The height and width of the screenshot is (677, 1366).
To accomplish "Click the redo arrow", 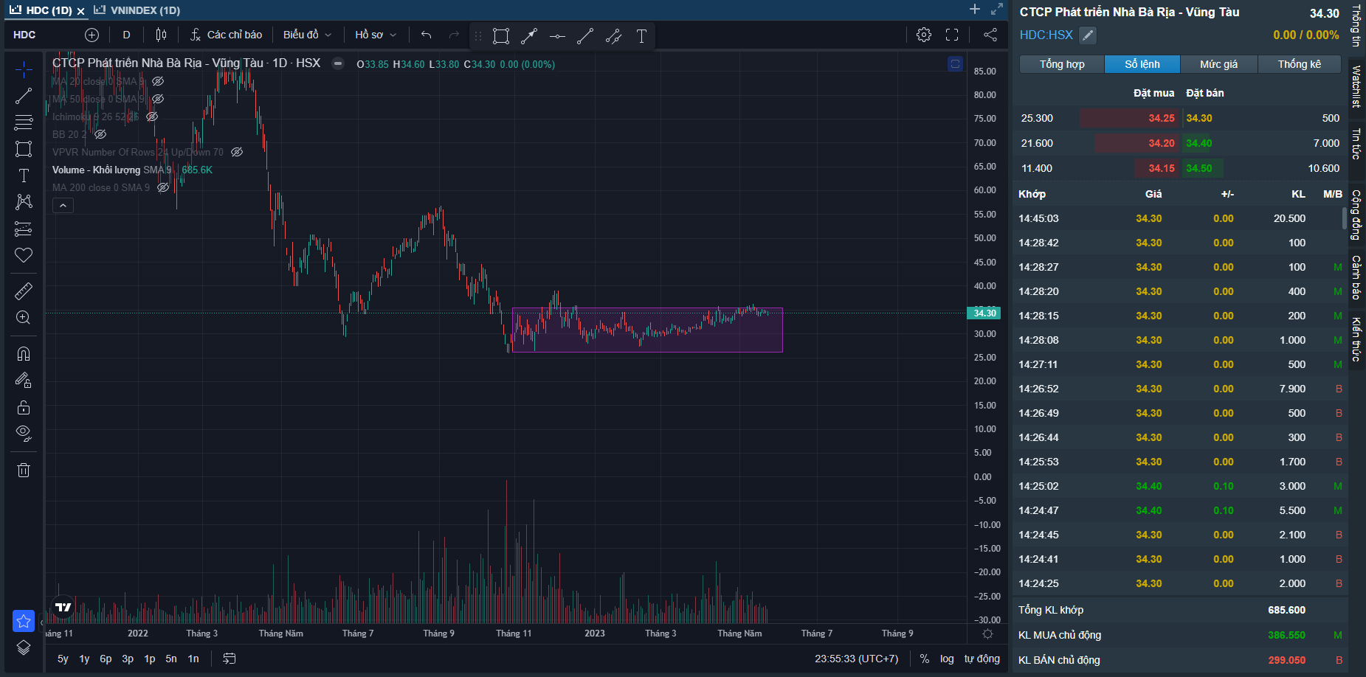I will [x=454, y=35].
